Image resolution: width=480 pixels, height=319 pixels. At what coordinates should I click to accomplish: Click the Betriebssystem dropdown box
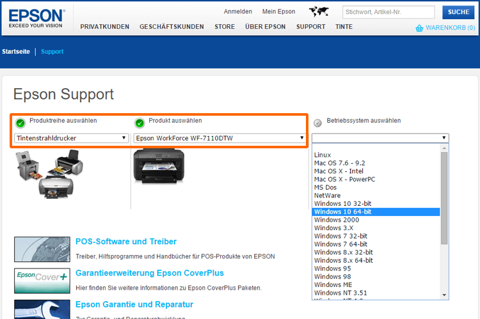(x=380, y=138)
